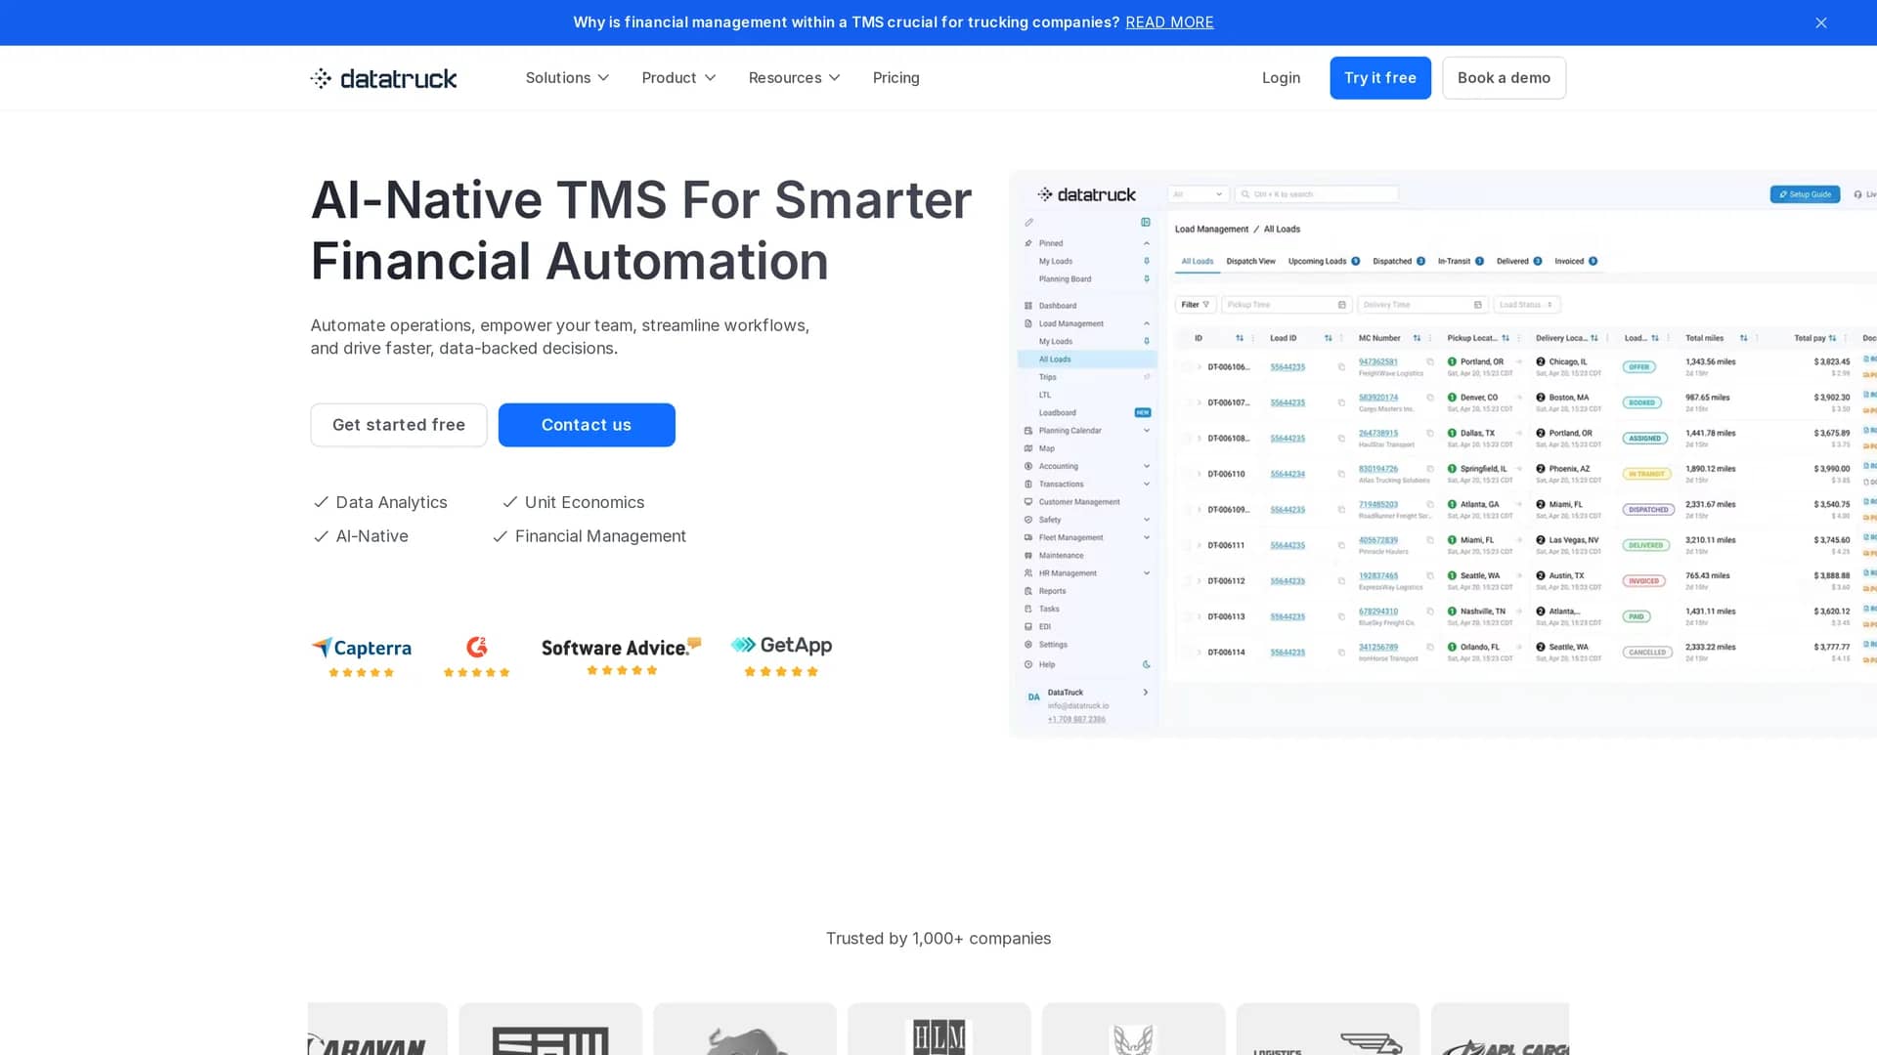Open the EDI sidebar icon
Image resolution: width=1877 pixels, height=1055 pixels.
tap(1028, 627)
